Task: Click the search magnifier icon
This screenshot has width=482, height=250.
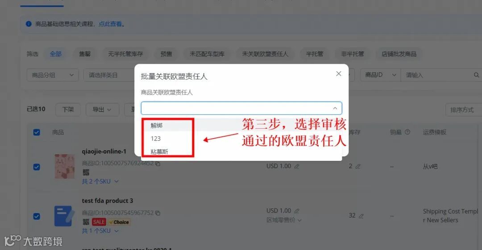Action: point(476,75)
